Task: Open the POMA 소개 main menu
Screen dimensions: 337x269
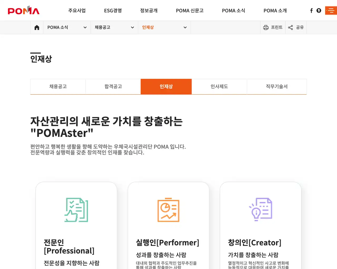Action: pos(275,11)
